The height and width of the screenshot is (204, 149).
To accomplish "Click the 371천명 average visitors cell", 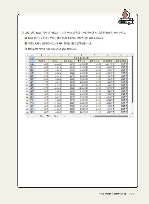I will (121, 64).
